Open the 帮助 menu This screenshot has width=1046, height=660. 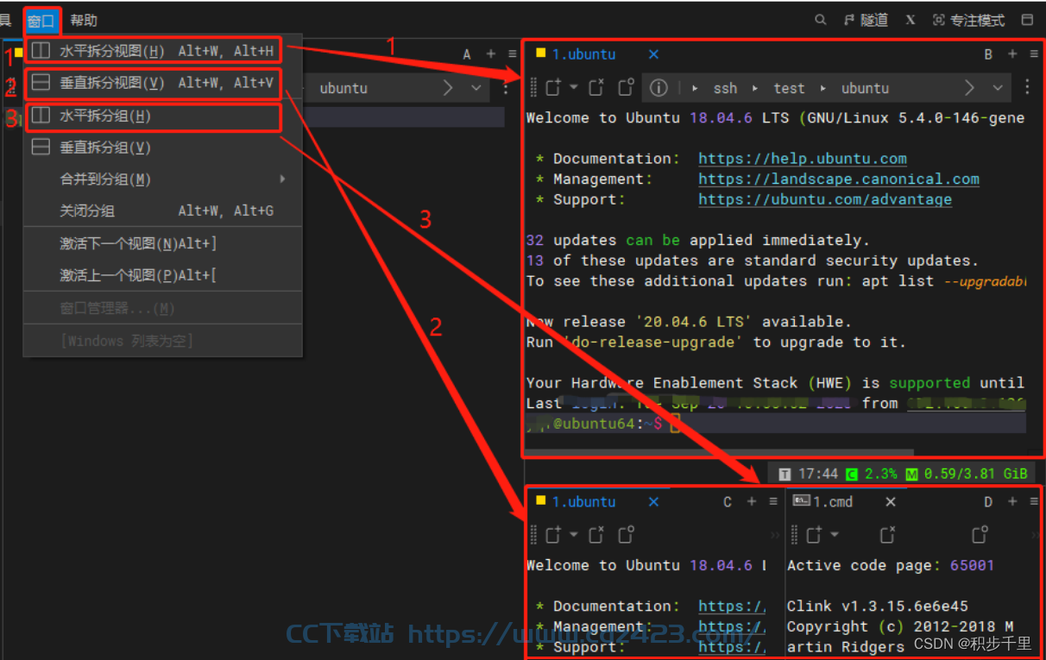(x=84, y=20)
